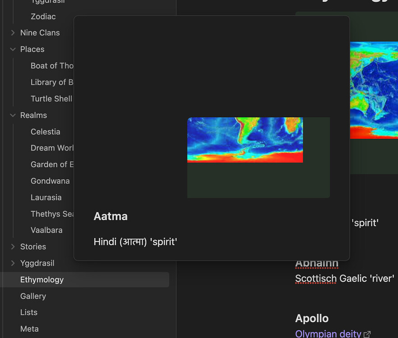Open the Boat of Tho… note
The width and height of the screenshot is (398, 338).
52,66
